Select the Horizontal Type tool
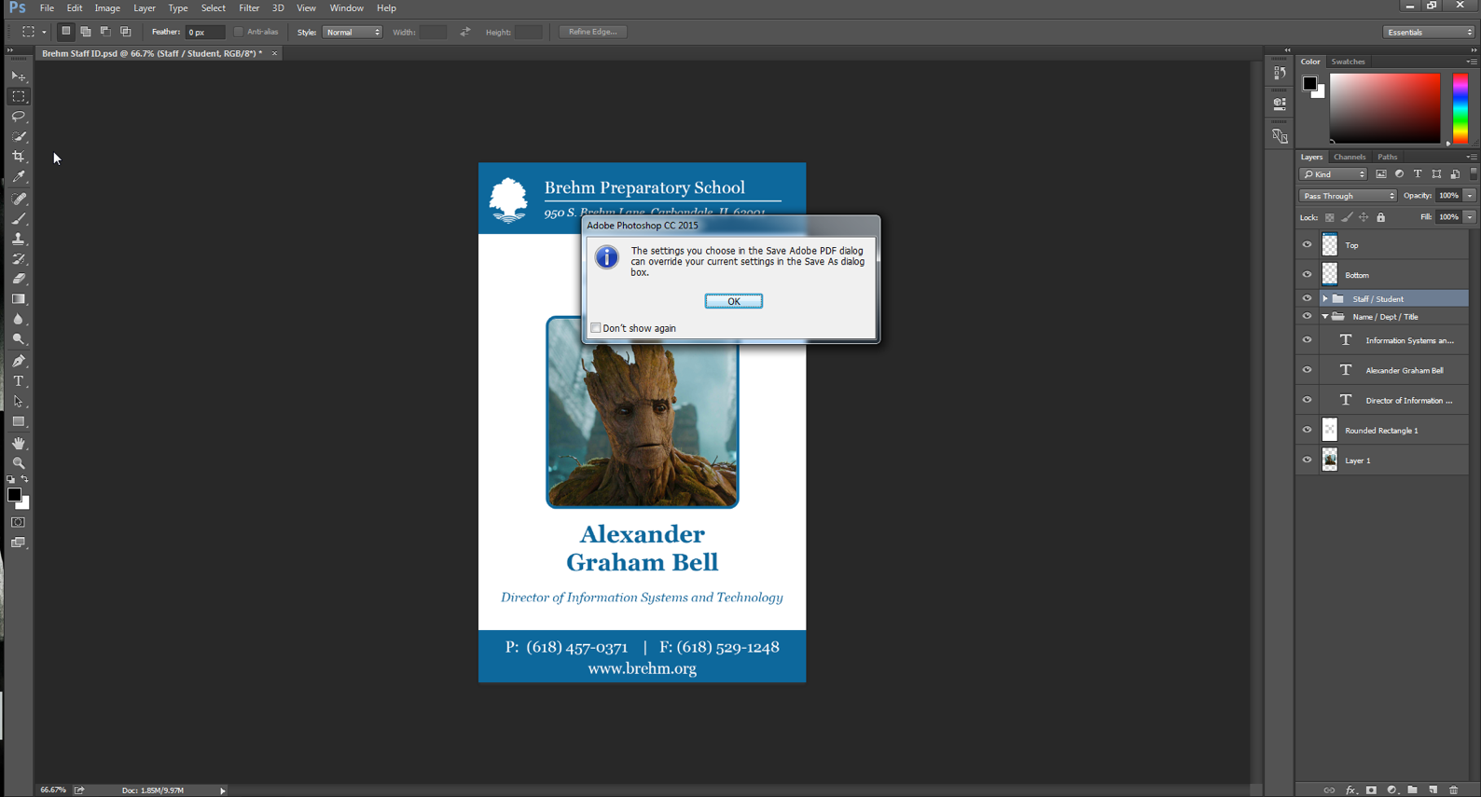 (x=19, y=381)
